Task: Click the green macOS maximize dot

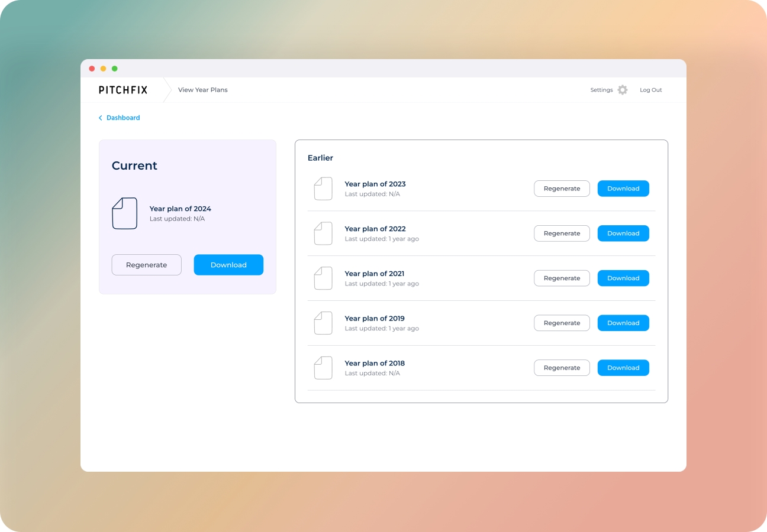Action: [115, 69]
